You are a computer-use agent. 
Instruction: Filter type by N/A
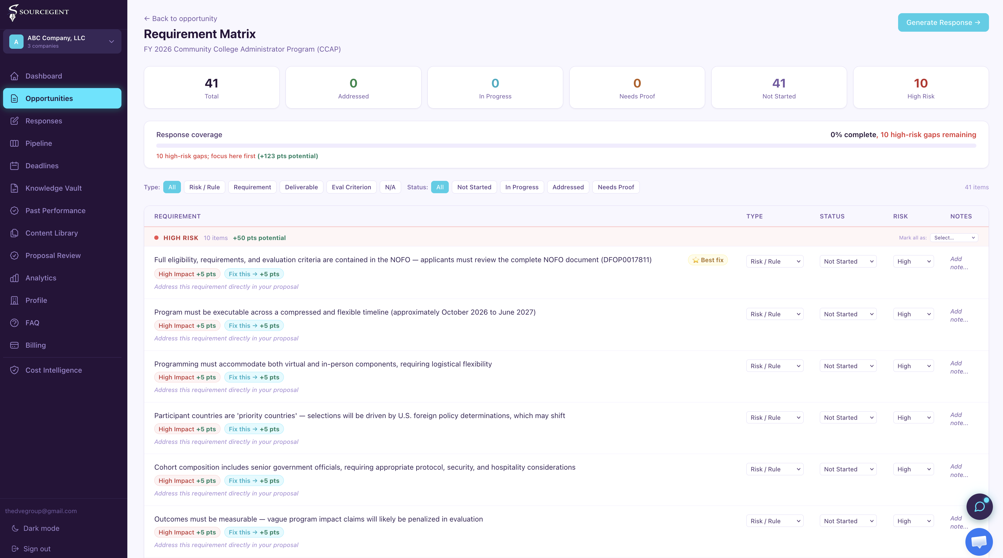390,187
